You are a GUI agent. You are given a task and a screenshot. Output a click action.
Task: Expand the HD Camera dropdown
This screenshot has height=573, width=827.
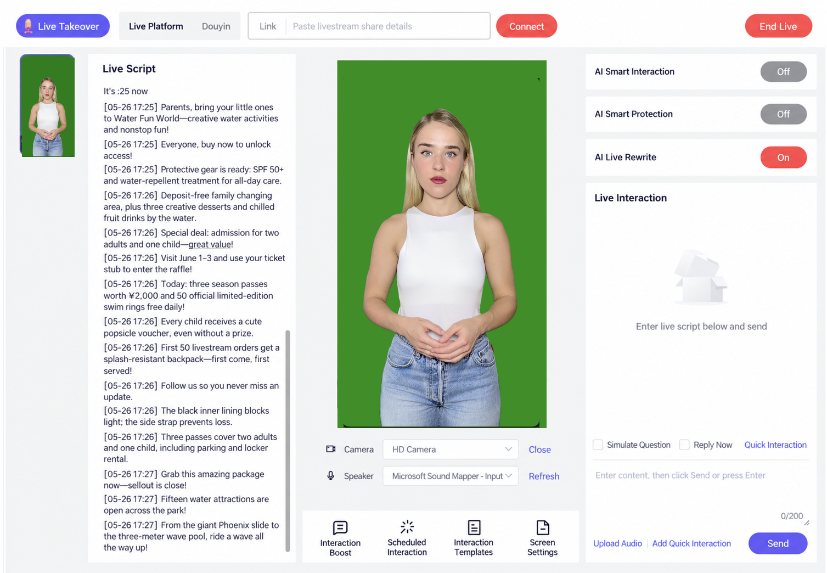coord(451,450)
